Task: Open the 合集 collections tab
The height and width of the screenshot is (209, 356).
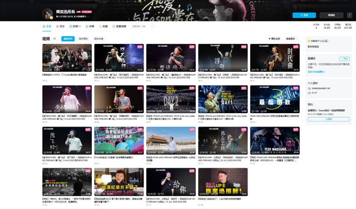Action: [x=90, y=26]
